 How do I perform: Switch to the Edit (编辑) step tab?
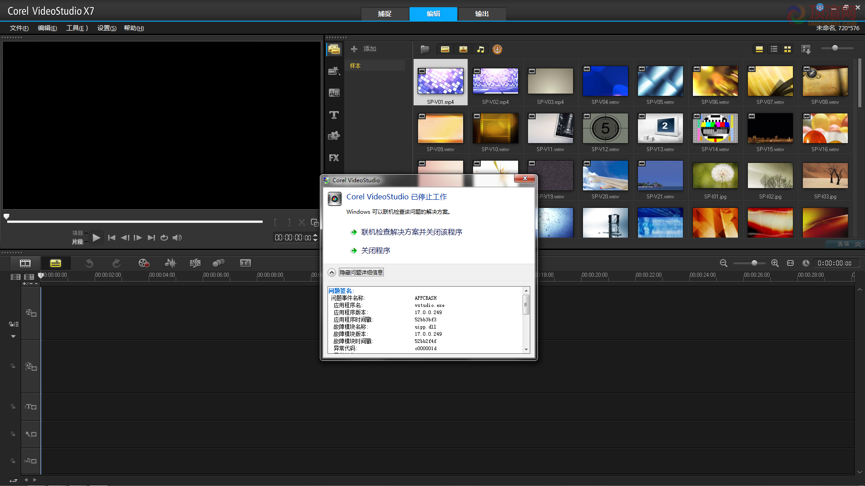[433, 14]
